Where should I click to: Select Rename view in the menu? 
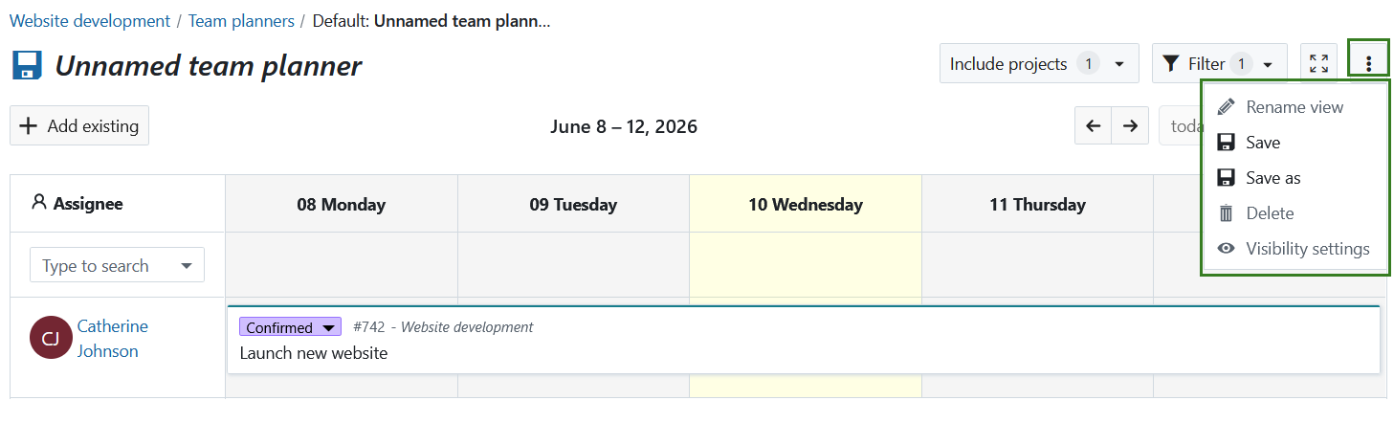tap(1294, 107)
